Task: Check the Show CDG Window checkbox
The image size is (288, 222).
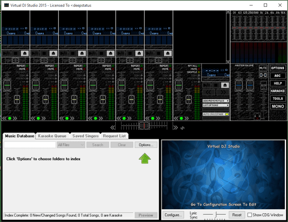Action: [249, 215]
